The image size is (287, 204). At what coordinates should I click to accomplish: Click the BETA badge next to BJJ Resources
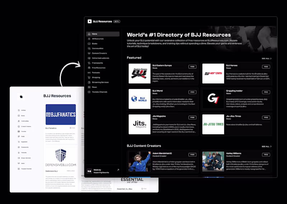117,22
